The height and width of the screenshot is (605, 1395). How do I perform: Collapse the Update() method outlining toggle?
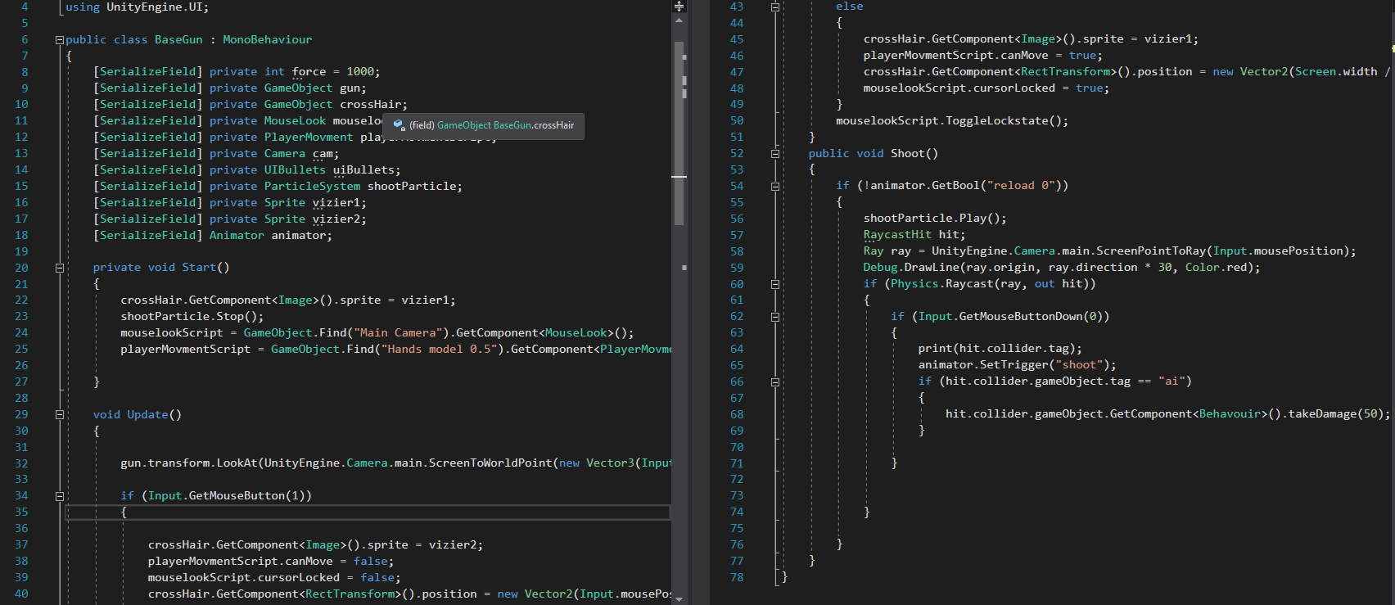pos(59,414)
